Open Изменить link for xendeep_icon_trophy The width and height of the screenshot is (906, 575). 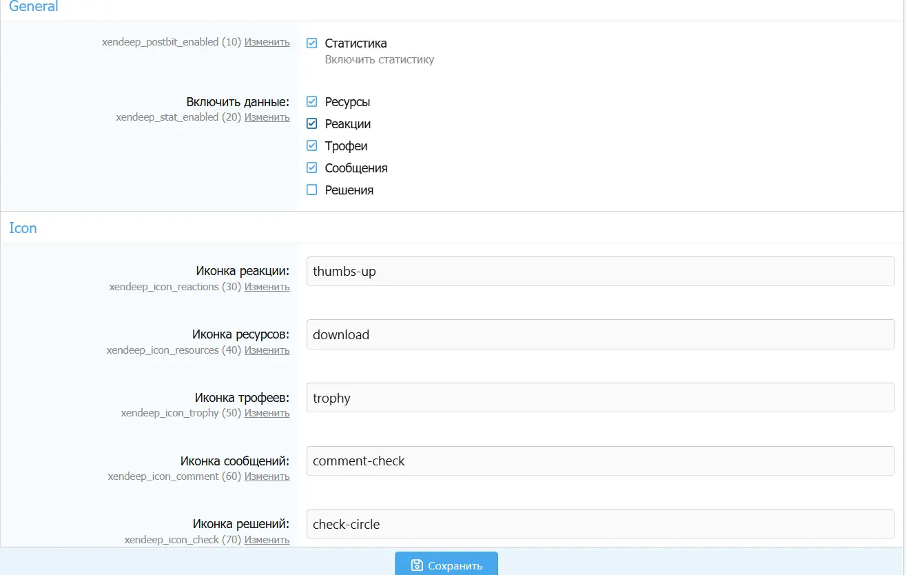point(267,413)
